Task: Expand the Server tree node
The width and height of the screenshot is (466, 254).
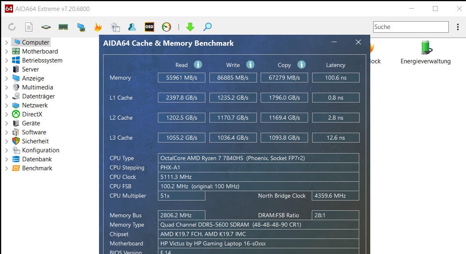Action: click(7, 69)
